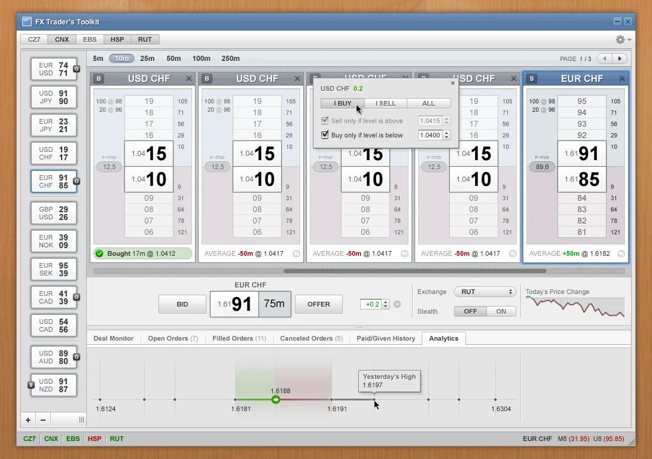The width and height of the screenshot is (652, 459).
Task: Close the EUR CHF panel
Action: pos(621,78)
